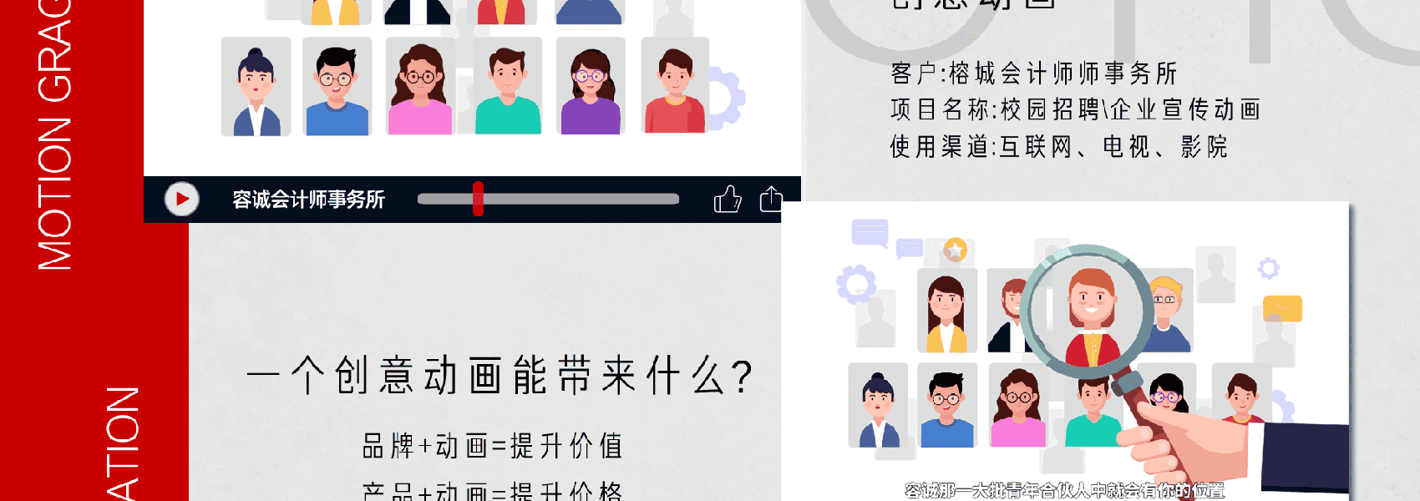Click the heading 一个创意动画能带来什么?
Viewport: 1420px width, 501px height.
point(501,376)
